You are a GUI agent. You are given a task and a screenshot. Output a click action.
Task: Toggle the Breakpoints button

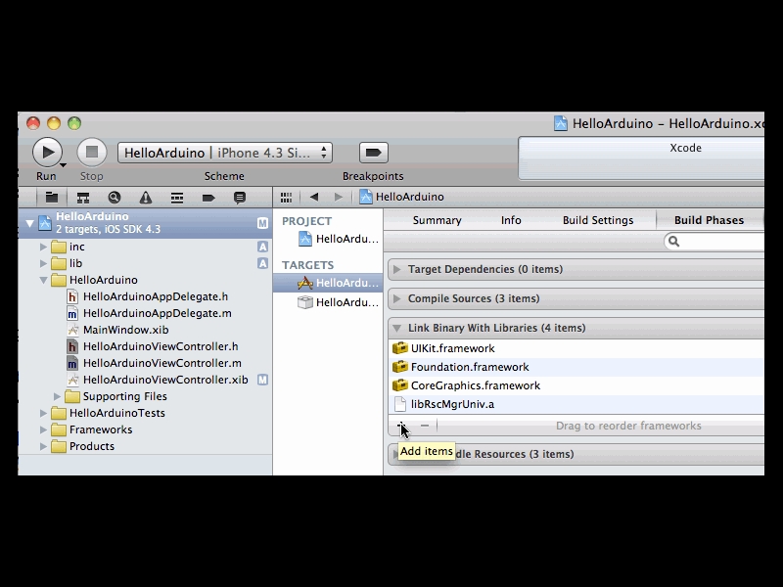[374, 153]
